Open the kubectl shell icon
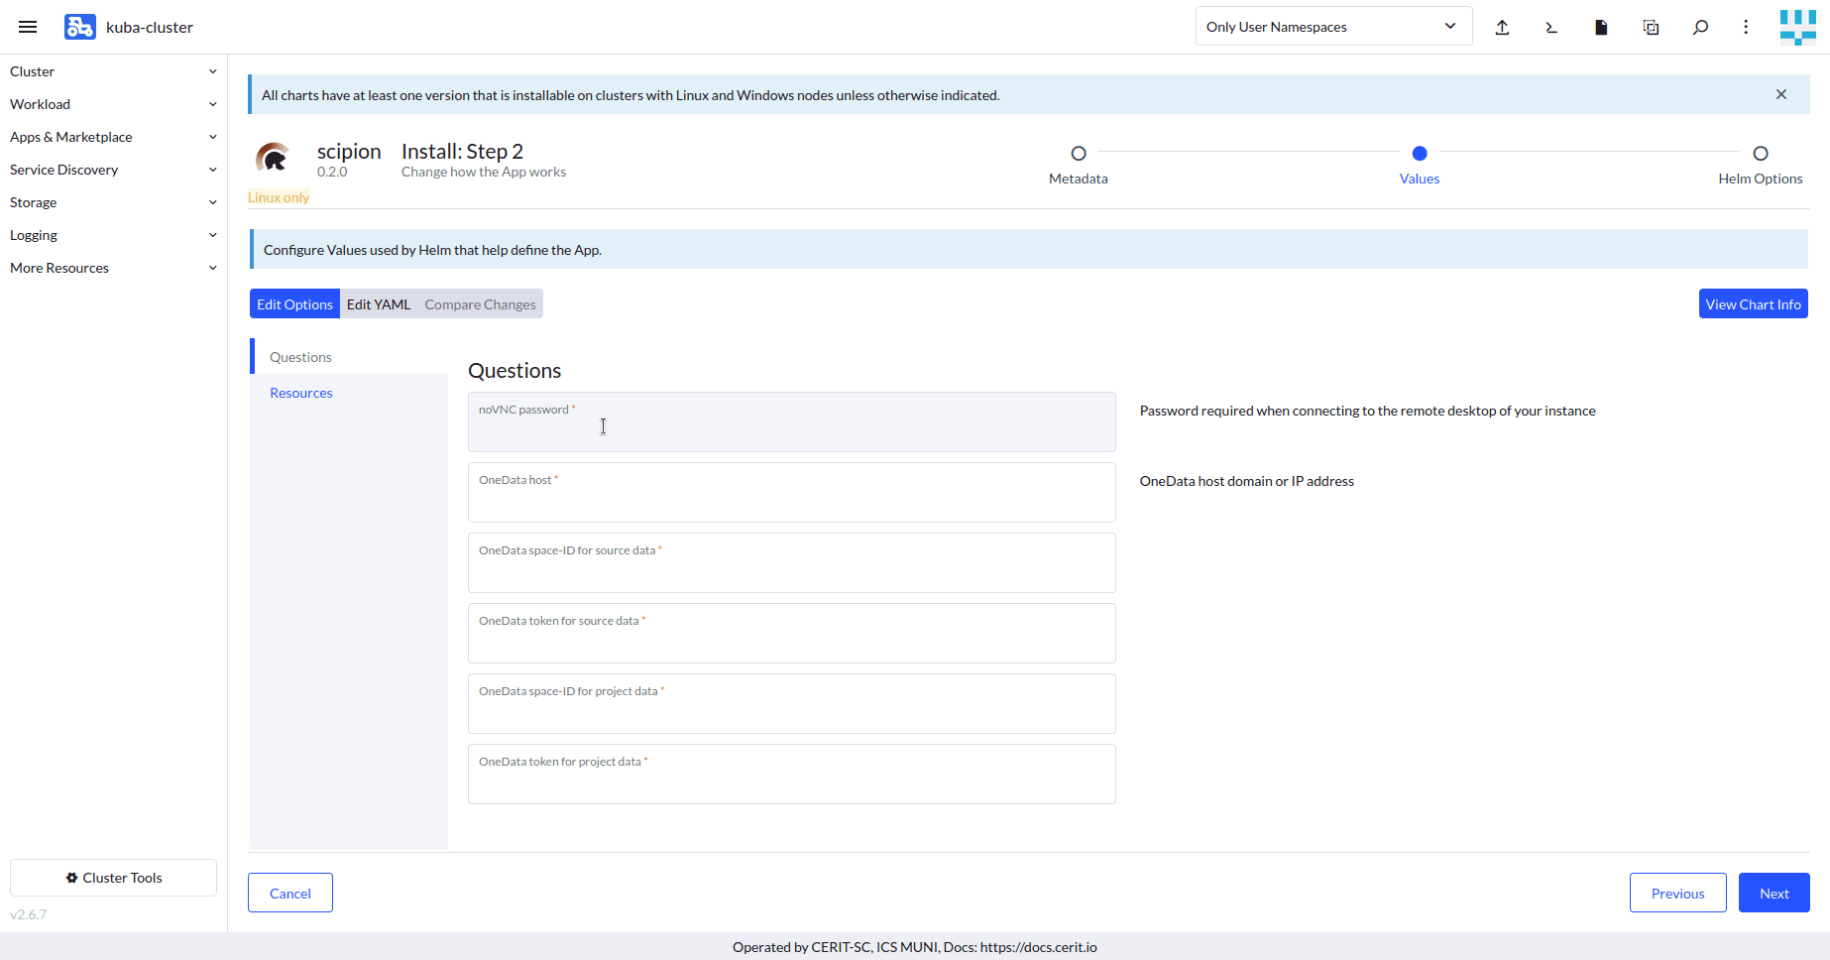This screenshot has height=960, width=1830. (x=1551, y=27)
